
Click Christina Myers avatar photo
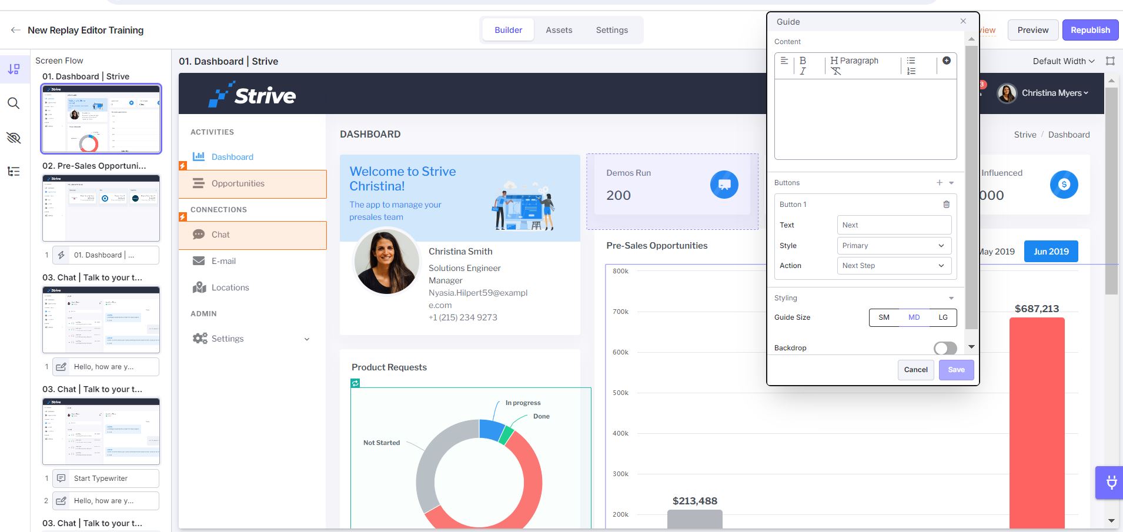[1007, 93]
